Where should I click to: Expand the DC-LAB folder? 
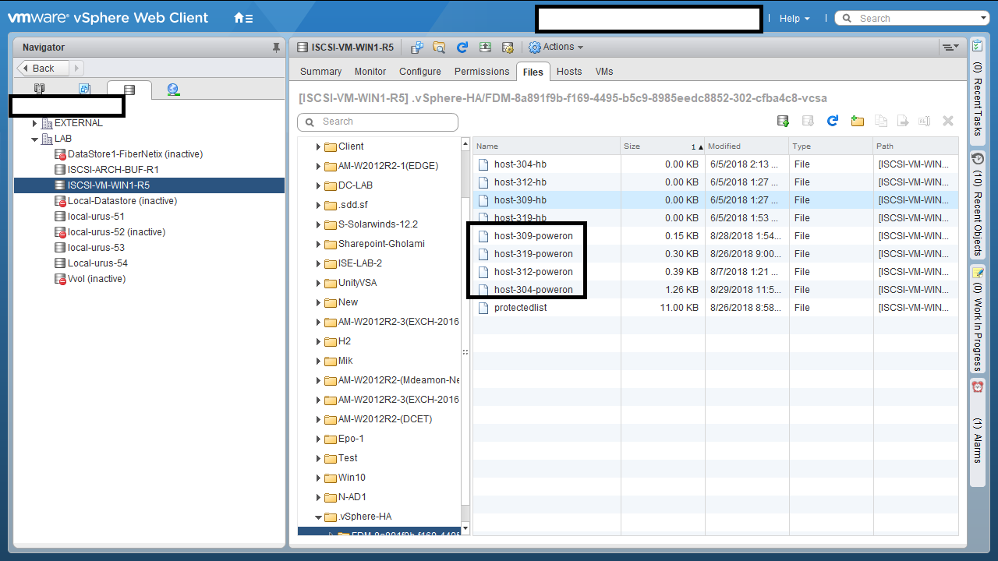[318, 185]
